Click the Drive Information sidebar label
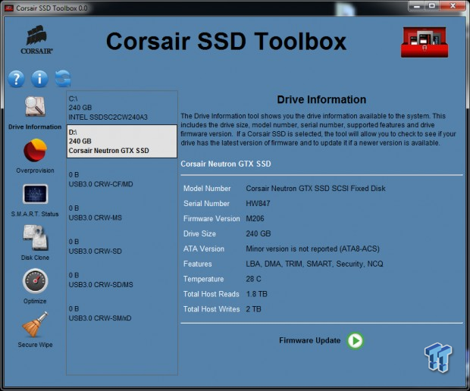The width and height of the screenshot is (470, 391). point(35,127)
